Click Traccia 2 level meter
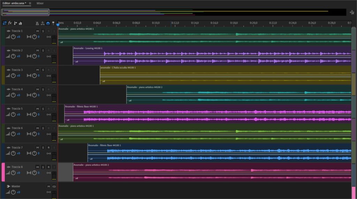 tap(54, 59)
